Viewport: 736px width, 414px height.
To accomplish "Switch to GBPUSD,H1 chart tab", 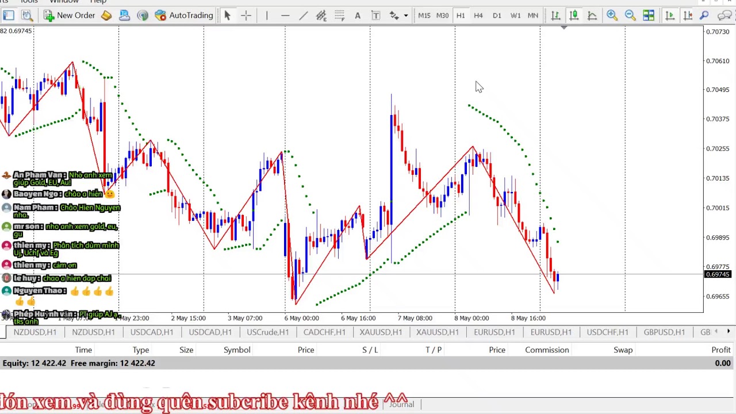I will tap(664, 332).
